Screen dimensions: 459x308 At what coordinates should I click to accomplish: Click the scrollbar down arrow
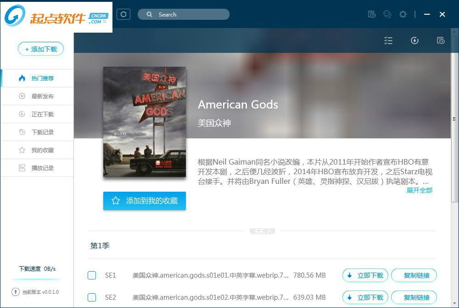click(454, 303)
